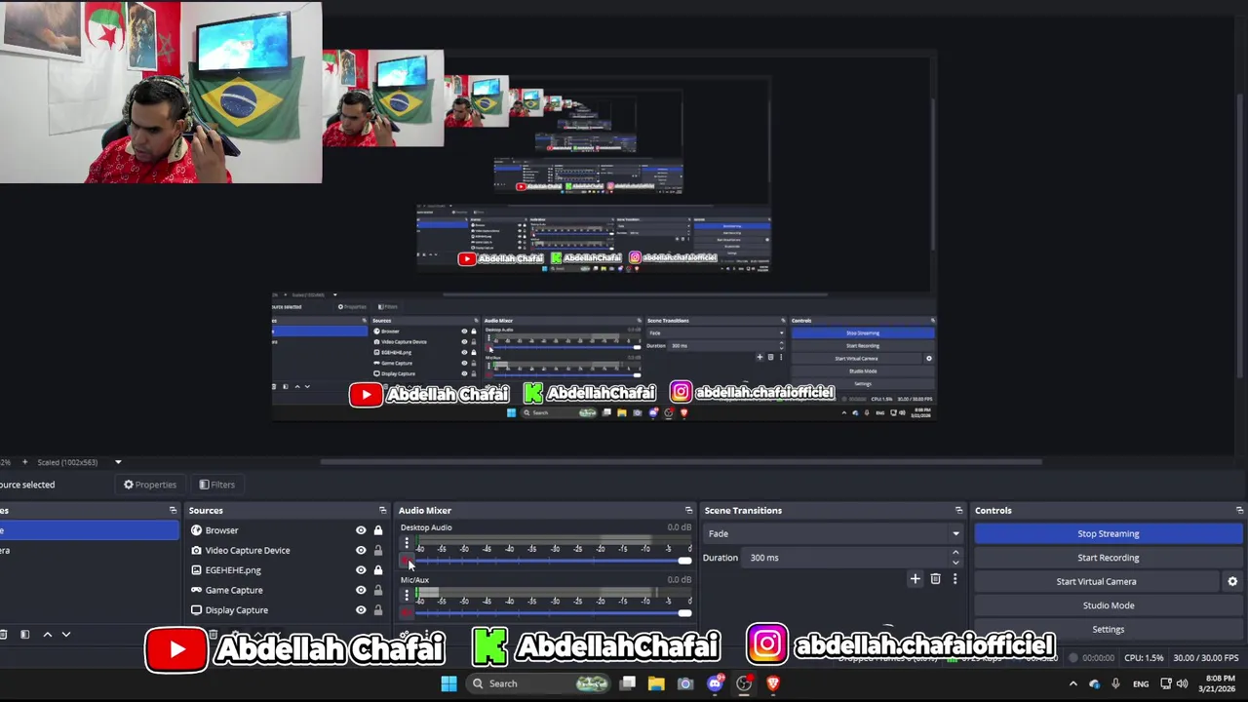Viewport: 1248px width, 702px height.
Task: Switch ENG input language indicator
Action: [1141, 683]
